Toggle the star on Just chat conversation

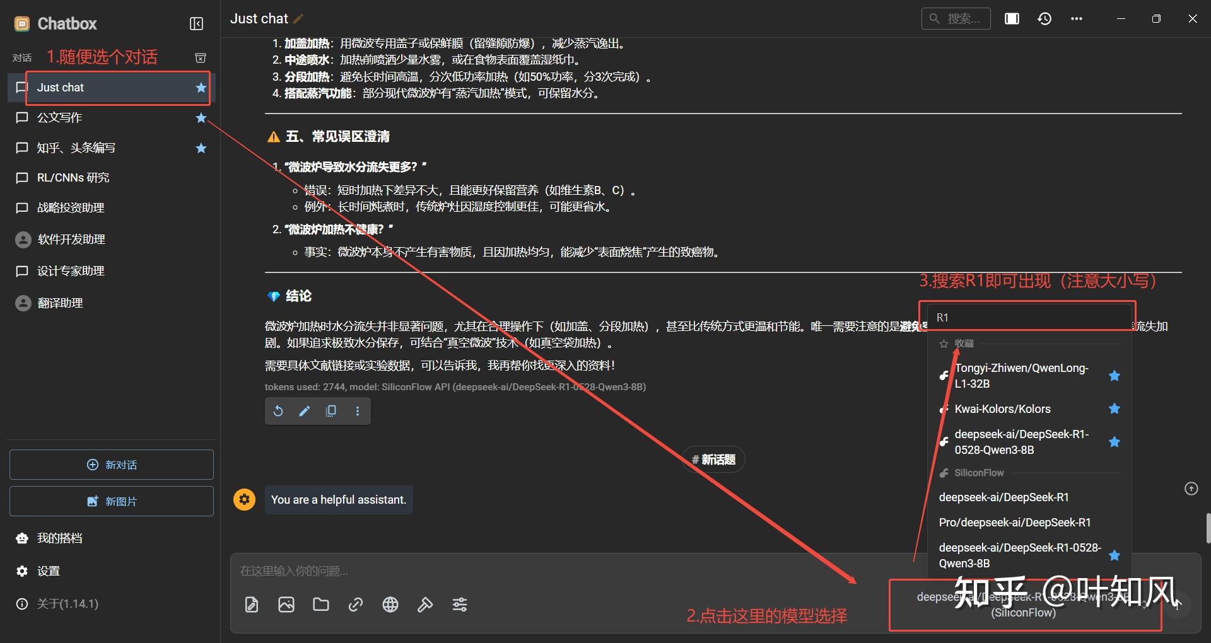[x=201, y=88]
